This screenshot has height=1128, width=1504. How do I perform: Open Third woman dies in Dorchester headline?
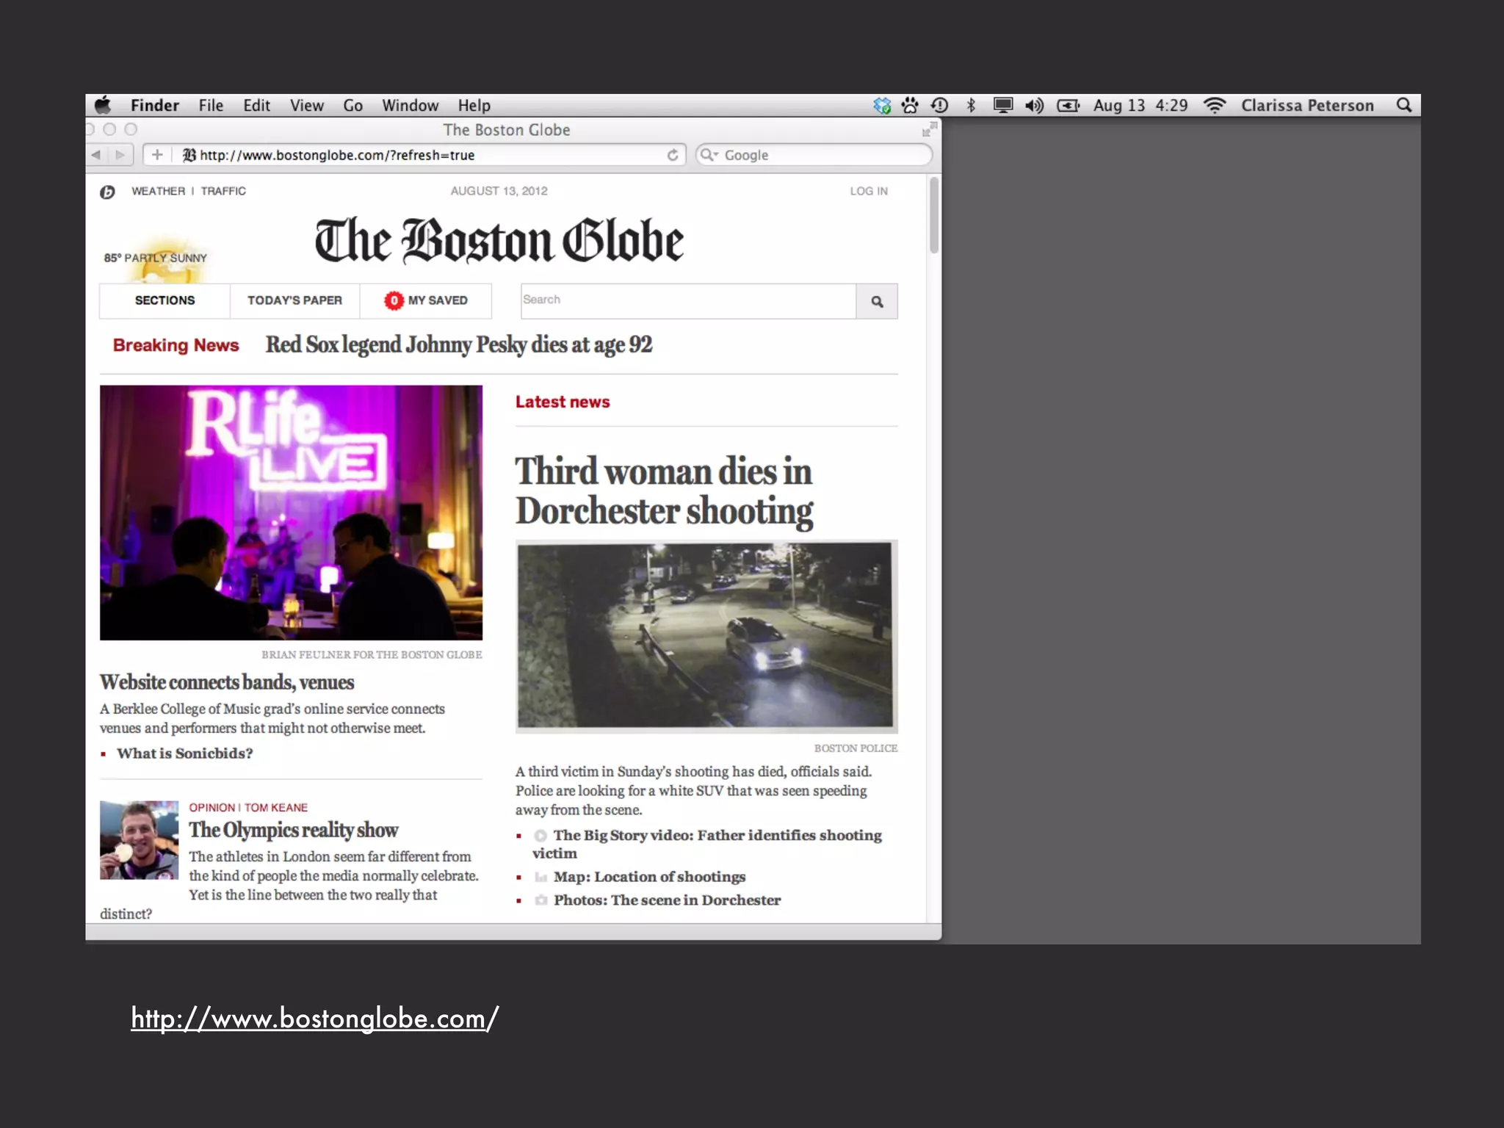664,491
